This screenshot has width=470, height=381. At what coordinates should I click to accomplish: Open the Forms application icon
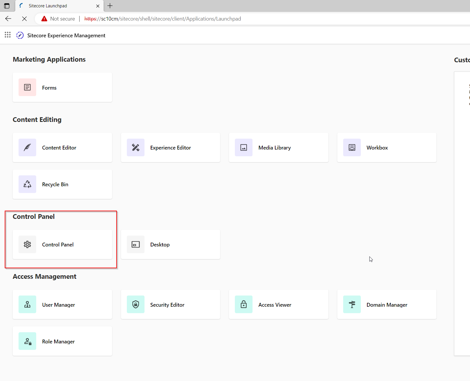point(27,87)
